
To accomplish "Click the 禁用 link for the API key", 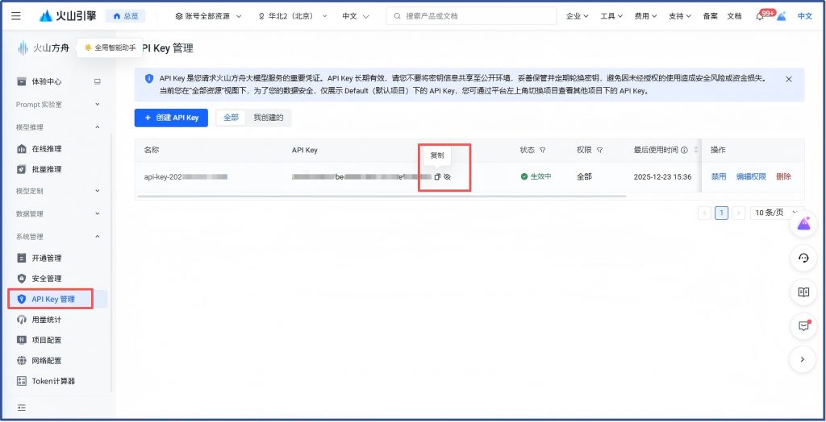I will (718, 176).
